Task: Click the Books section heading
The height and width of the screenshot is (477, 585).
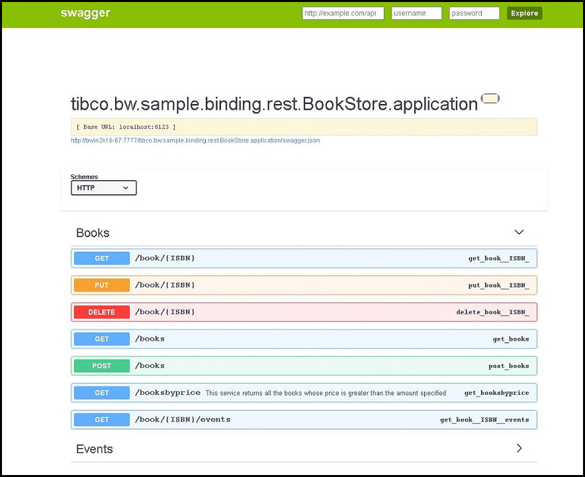Action: coord(93,233)
